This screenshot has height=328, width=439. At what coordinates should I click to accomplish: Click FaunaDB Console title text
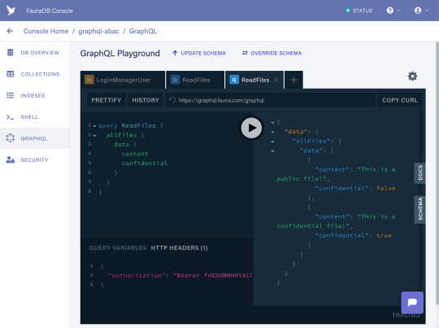click(x=50, y=11)
